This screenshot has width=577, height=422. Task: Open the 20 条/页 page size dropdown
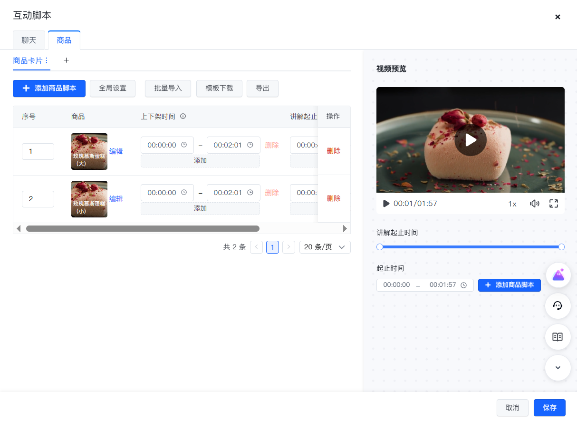(x=325, y=247)
